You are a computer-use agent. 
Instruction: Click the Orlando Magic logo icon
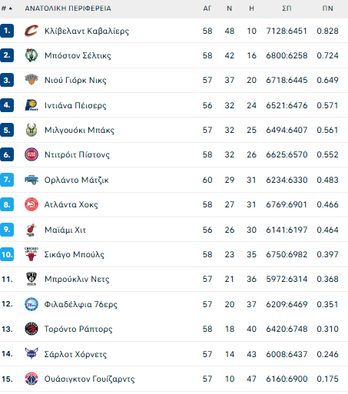pos(31,180)
